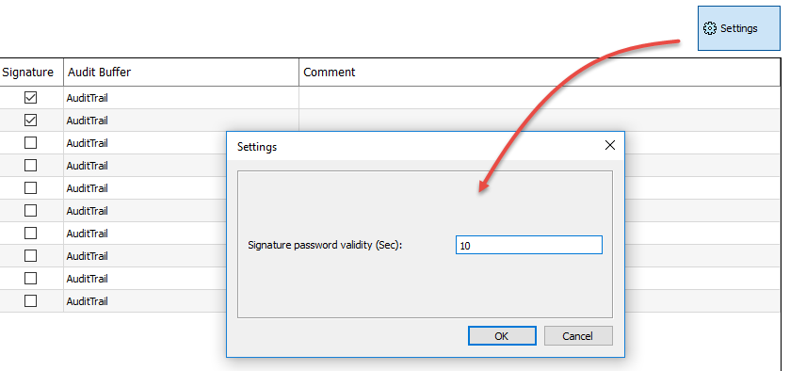The image size is (790, 371).
Task: Click the signature password validity field
Action: click(x=528, y=246)
